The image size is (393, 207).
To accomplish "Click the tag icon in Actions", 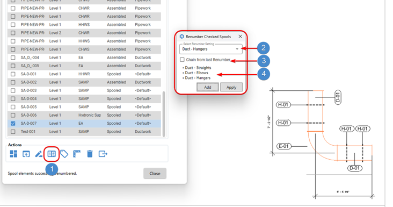I will pos(64,154).
